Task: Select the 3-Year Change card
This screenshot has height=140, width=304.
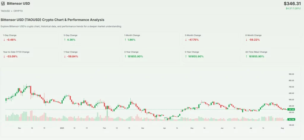Action: pyautogui.click(x=151, y=54)
